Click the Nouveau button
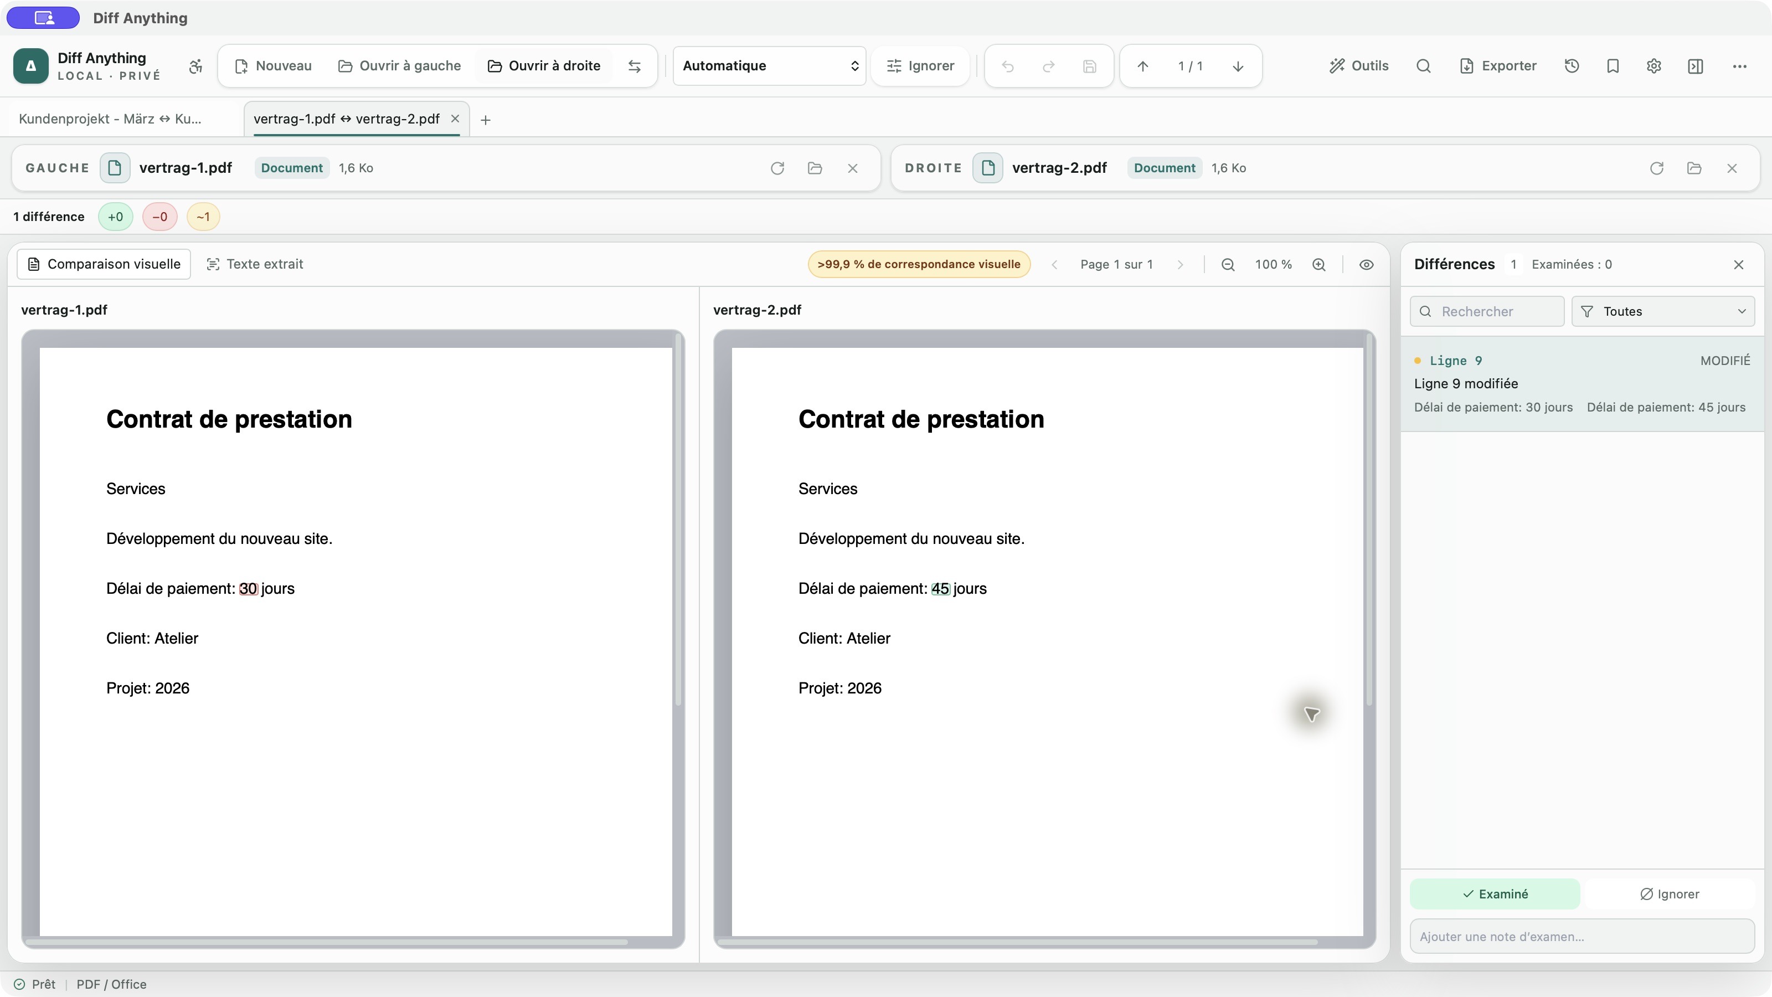Screen dimensions: 1772x997 click(273, 66)
